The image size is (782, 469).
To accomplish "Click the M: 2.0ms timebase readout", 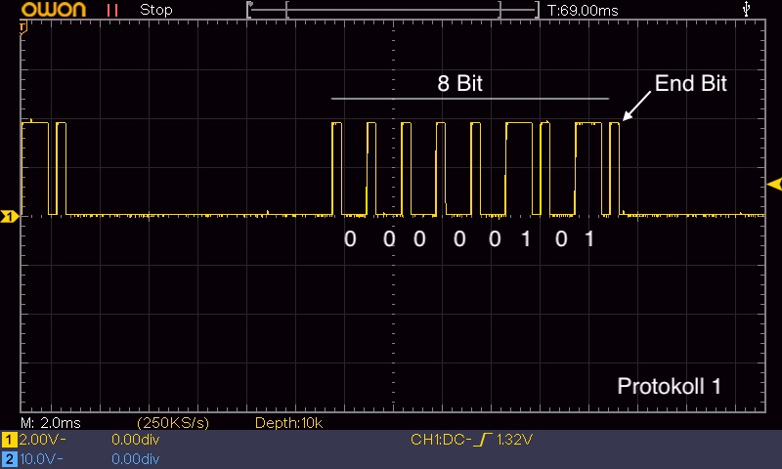I will [x=51, y=423].
